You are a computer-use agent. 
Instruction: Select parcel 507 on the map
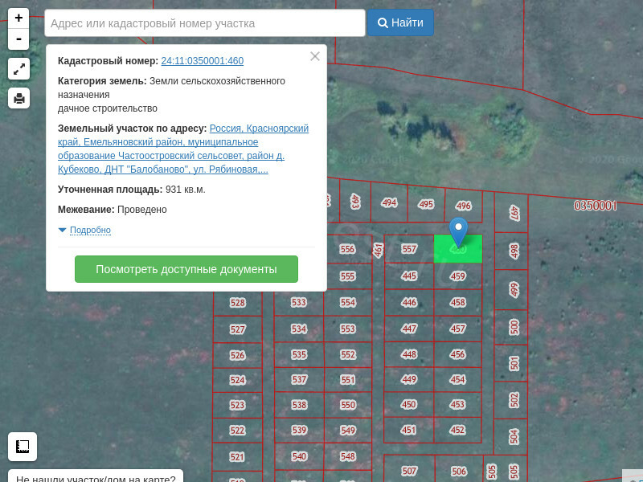point(409,471)
